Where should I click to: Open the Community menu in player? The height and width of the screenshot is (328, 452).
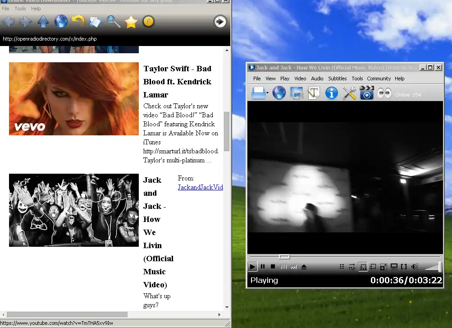point(379,79)
